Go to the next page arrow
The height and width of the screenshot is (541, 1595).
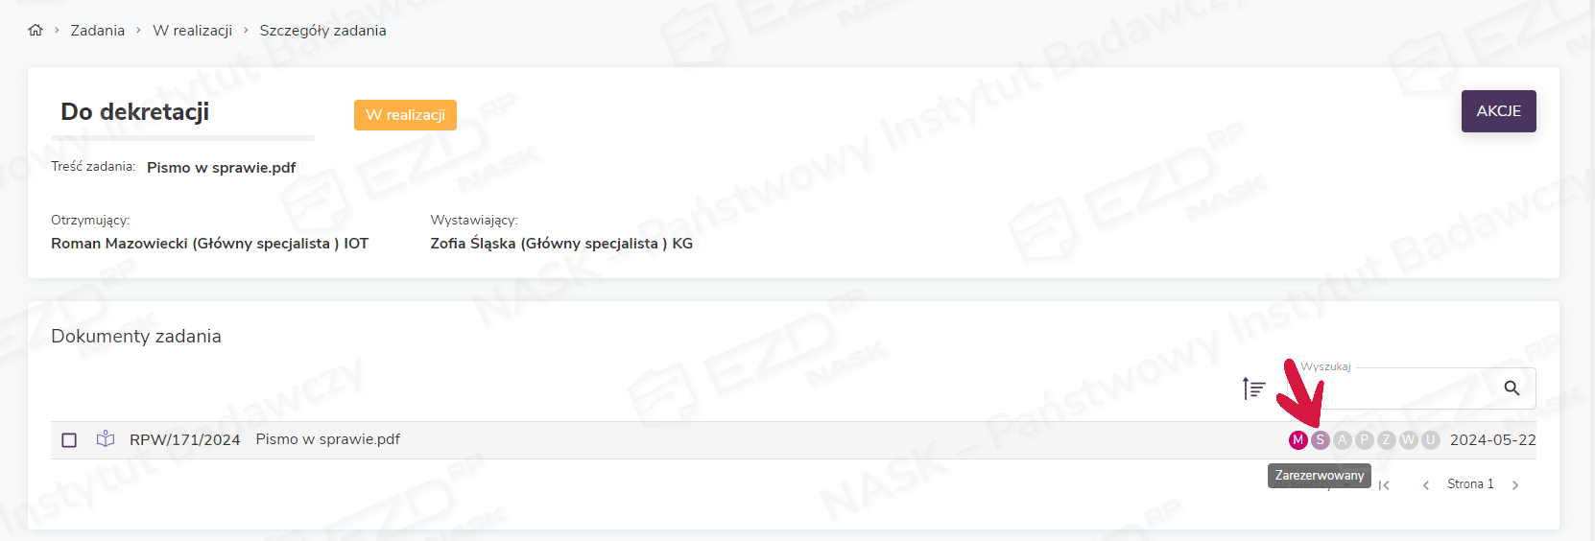(1515, 485)
